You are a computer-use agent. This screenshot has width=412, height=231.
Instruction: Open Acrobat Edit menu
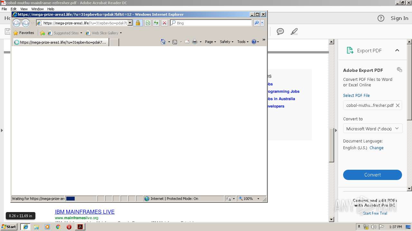click(14, 9)
